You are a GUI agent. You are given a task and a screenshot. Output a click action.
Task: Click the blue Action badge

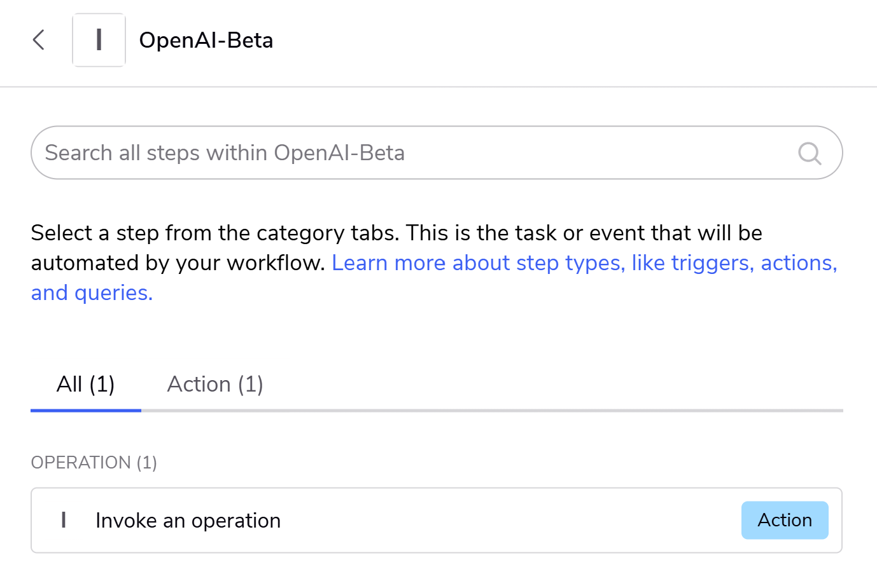[785, 520]
